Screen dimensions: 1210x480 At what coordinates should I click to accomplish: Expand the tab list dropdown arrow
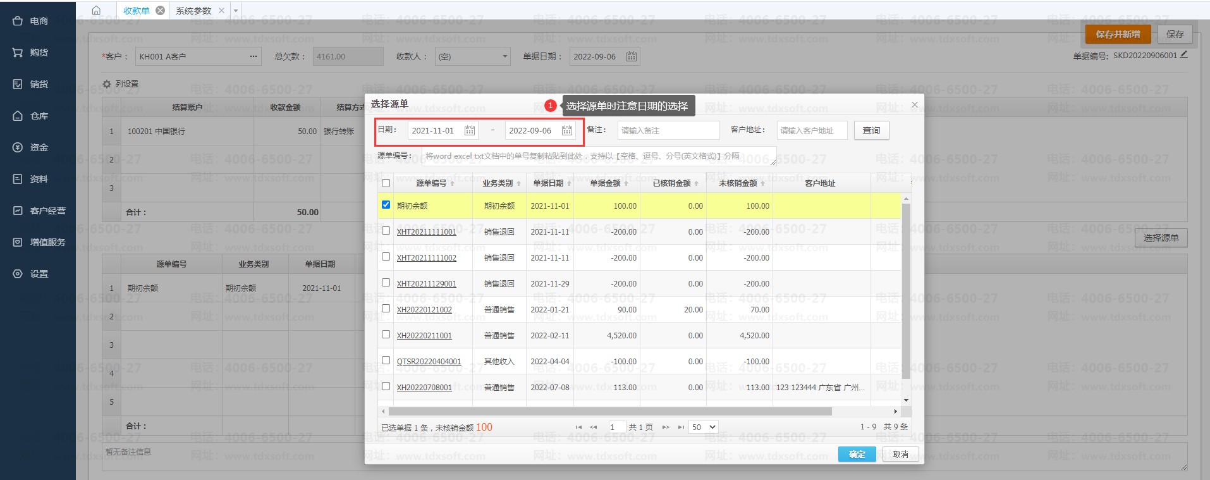(236, 11)
